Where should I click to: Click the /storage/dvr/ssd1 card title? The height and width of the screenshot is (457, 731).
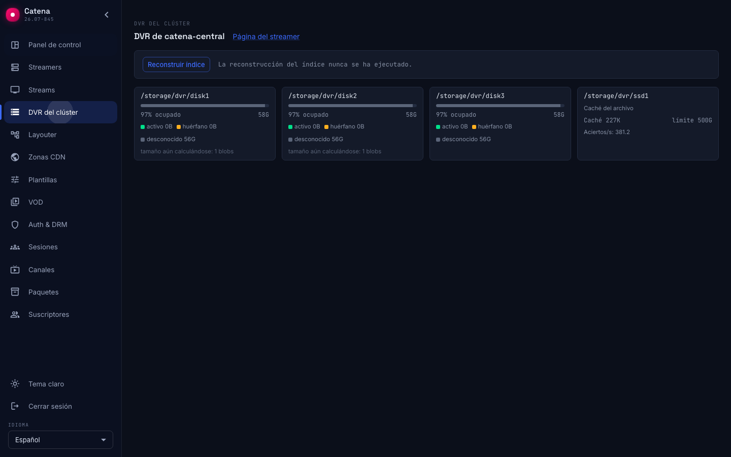click(616, 96)
